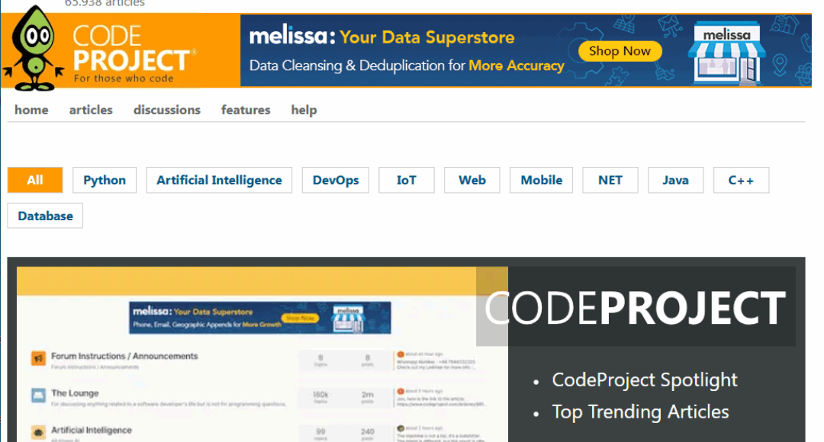
Task: Select the All filter tag
Action: [35, 181]
